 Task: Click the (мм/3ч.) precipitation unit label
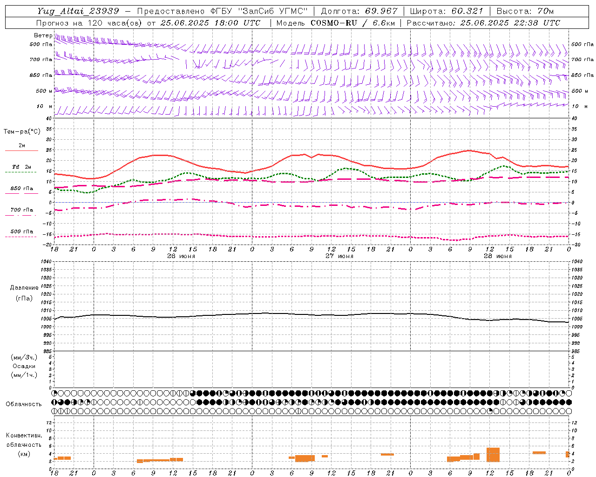[x=24, y=357]
